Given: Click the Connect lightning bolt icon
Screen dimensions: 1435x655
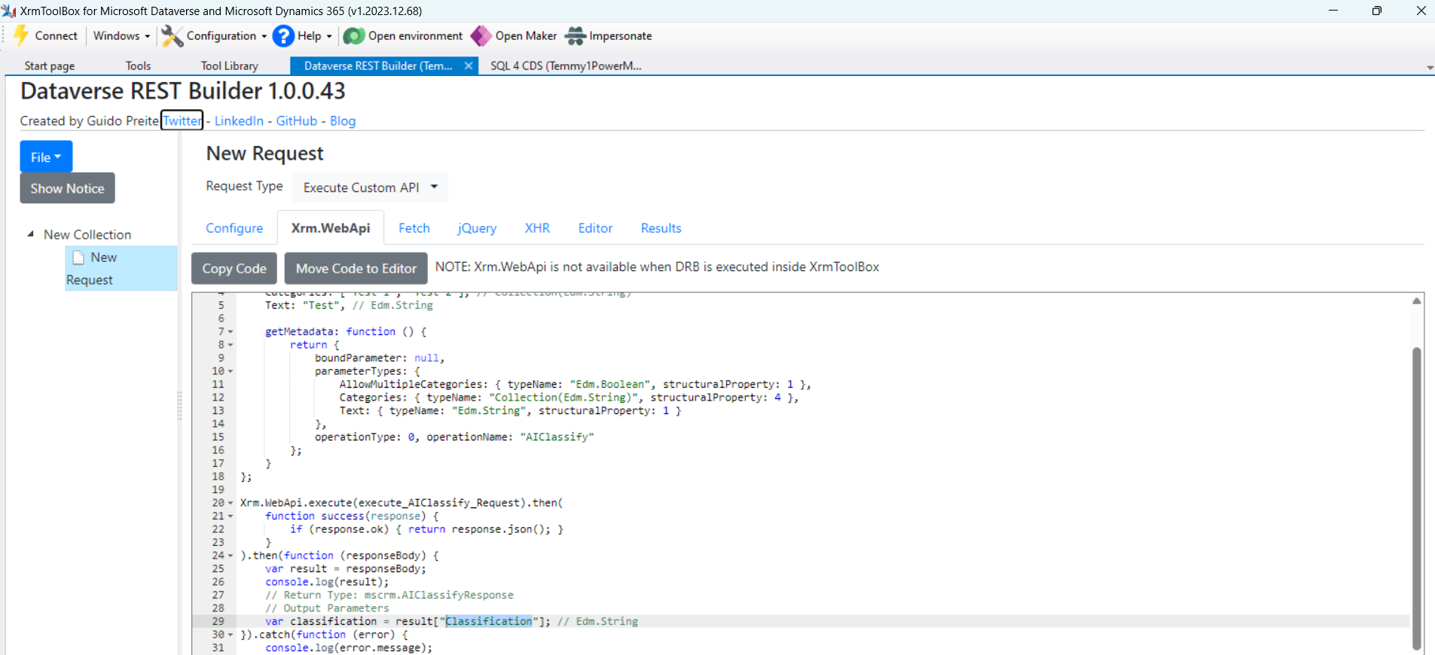Looking at the screenshot, I should 21,35.
